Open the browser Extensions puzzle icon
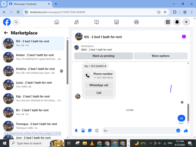The image size is (196, 147). pos(174,12)
